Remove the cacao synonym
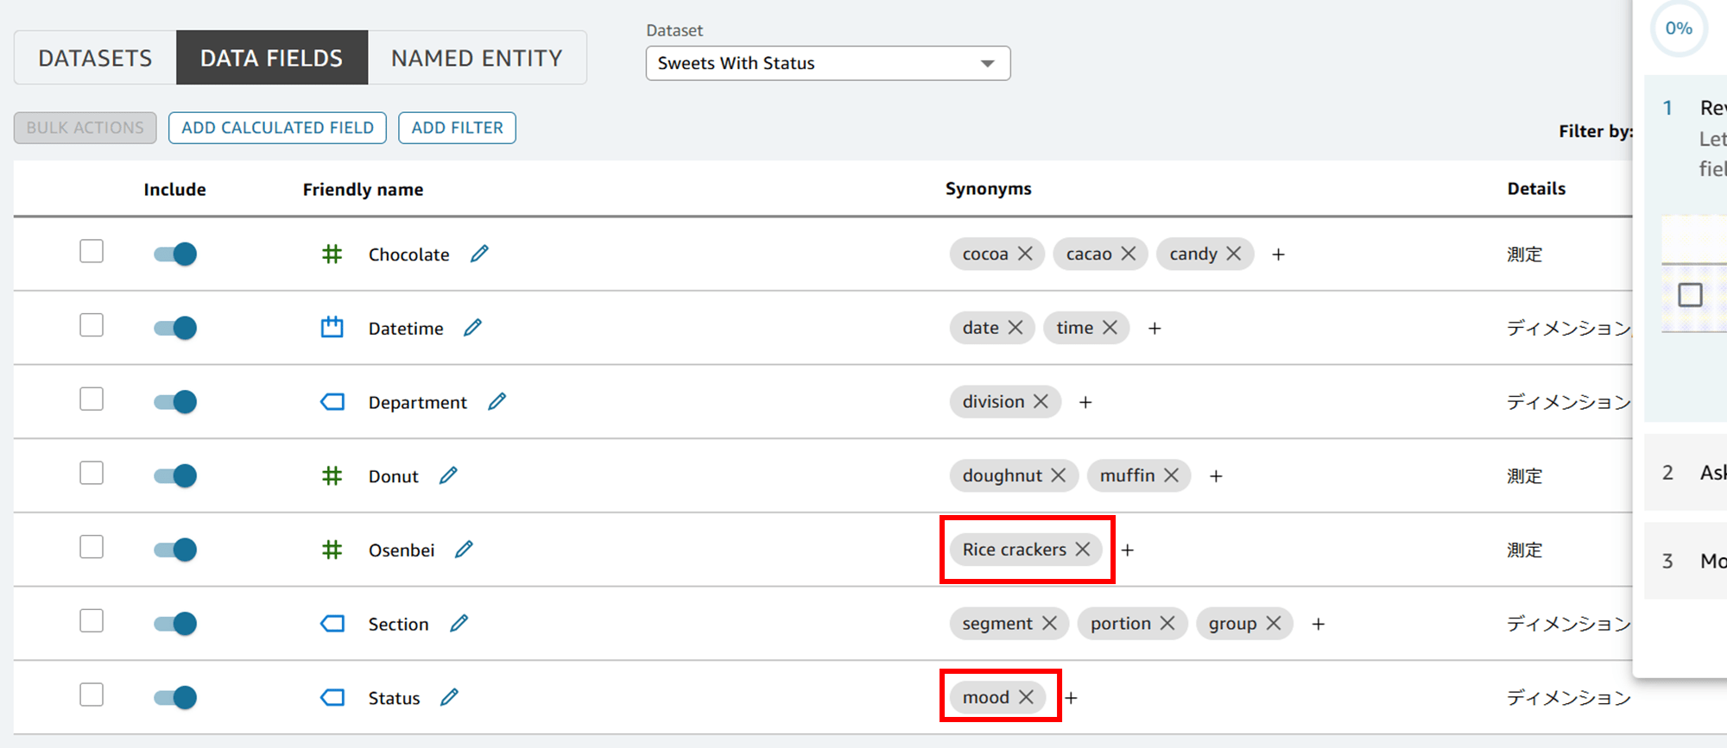Image resolution: width=1727 pixels, height=748 pixels. pos(1129,254)
